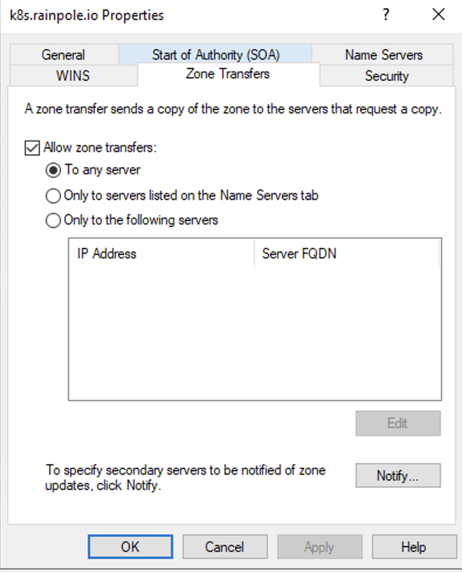
Task: Click inside the empty servers list box
Action: (x=254, y=333)
